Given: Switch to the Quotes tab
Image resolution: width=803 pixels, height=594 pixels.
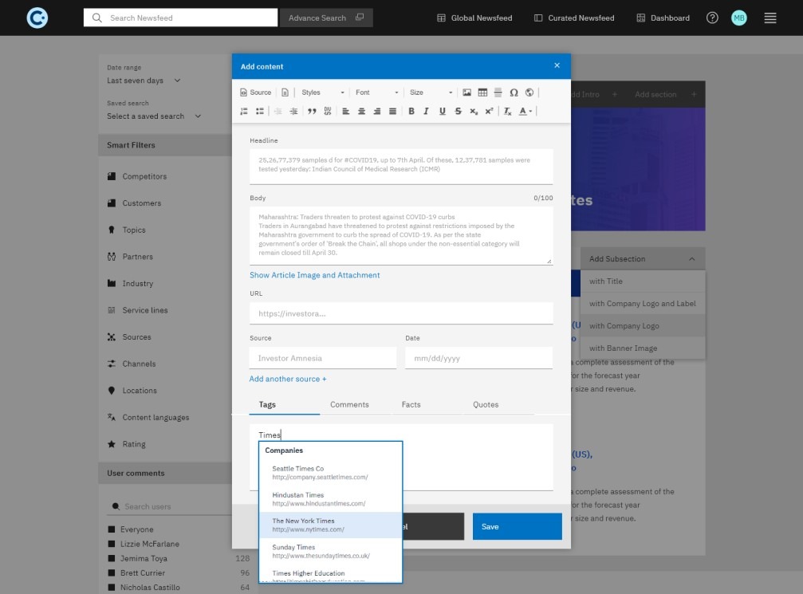Looking at the screenshot, I should tap(486, 404).
